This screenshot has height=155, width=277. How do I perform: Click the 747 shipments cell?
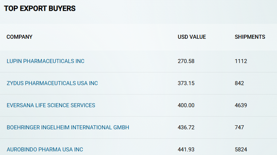tap(239, 127)
